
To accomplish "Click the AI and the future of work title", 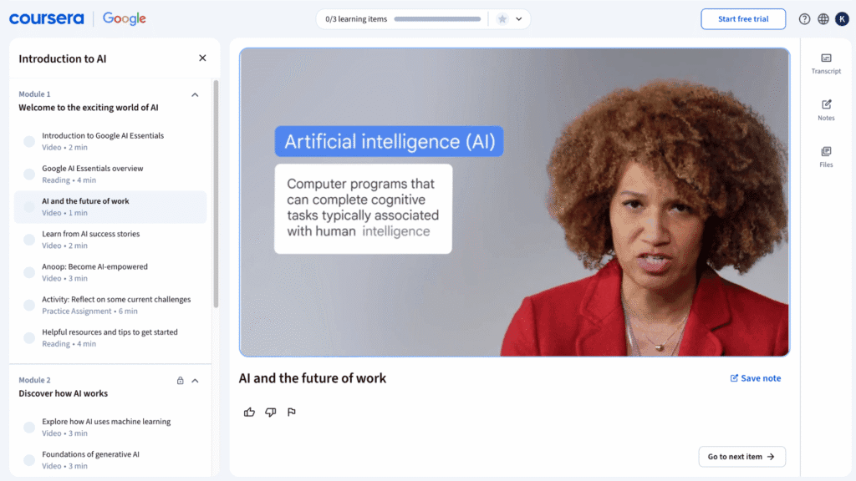I will coord(313,378).
